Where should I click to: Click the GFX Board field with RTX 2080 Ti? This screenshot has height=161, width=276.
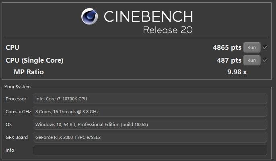click(x=150, y=137)
